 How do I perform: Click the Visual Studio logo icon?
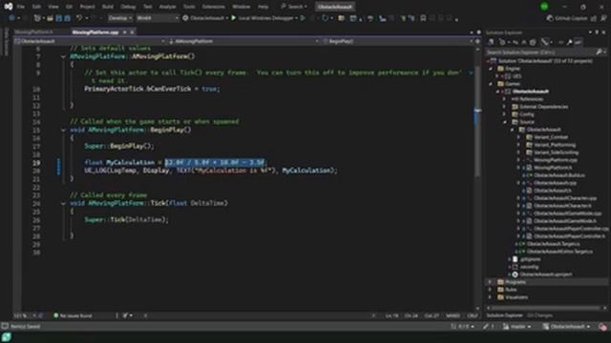[x=9, y=7]
